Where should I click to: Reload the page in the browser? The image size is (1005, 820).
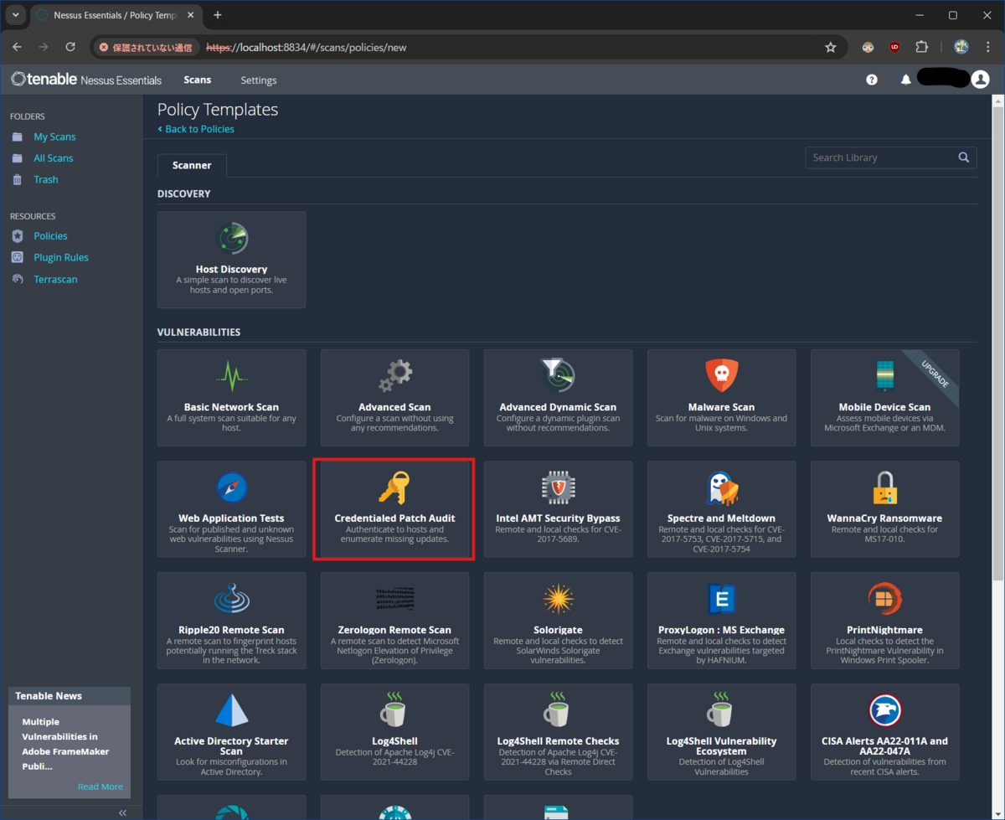70,47
